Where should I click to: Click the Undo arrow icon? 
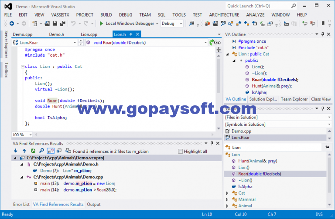pos(73,24)
